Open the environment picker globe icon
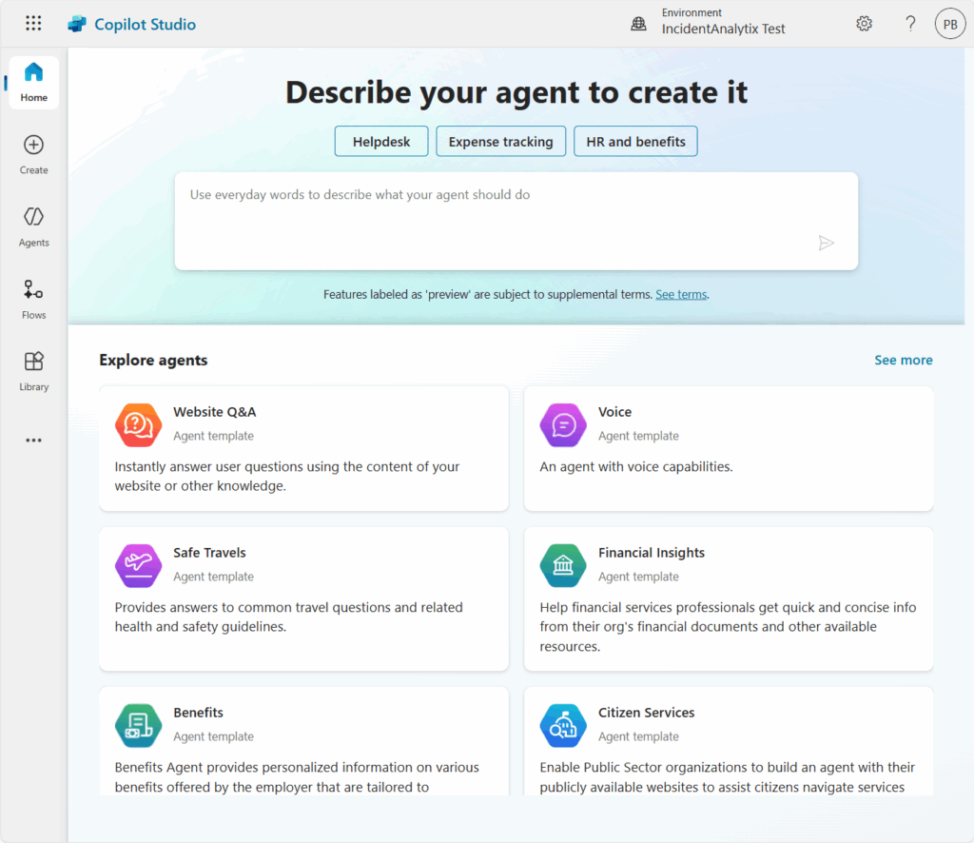The image size is (974, 843). [x=638, y=24]
